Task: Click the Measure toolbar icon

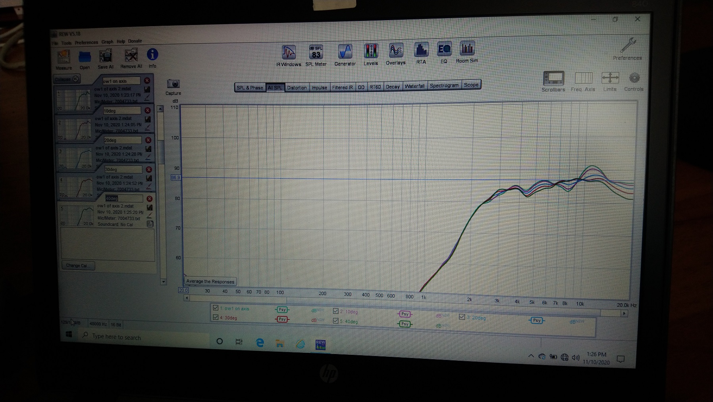Action: (64, 58)
